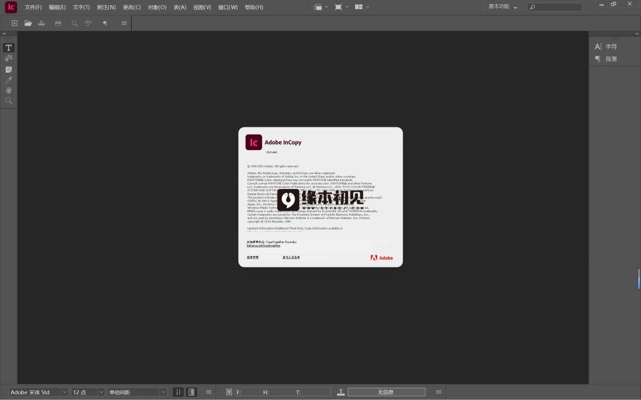
Task: Click the open folder icon
Action: point(28,23)
